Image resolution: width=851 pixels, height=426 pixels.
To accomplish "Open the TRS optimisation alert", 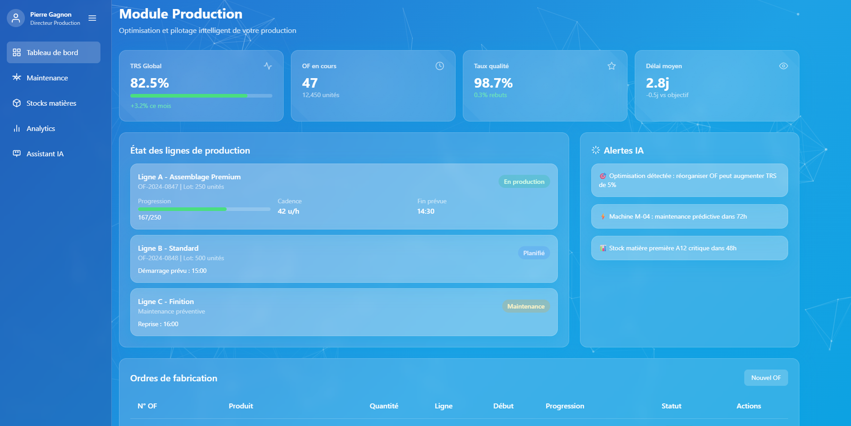I will pyautogui.click(x=689, y=180).
